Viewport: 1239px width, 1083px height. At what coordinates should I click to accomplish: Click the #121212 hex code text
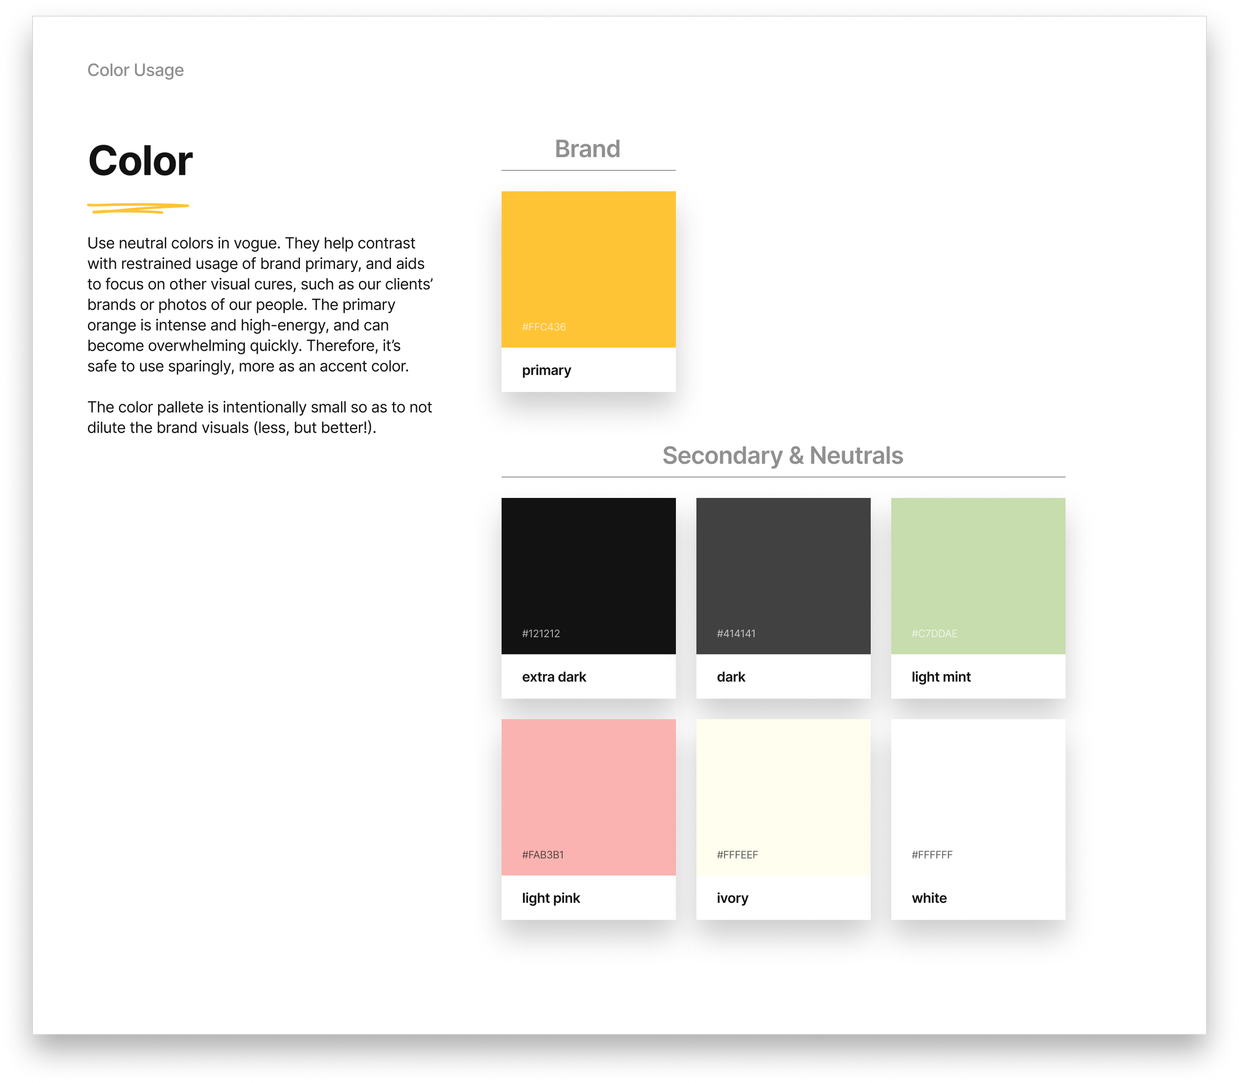click(x=541, y=633)
